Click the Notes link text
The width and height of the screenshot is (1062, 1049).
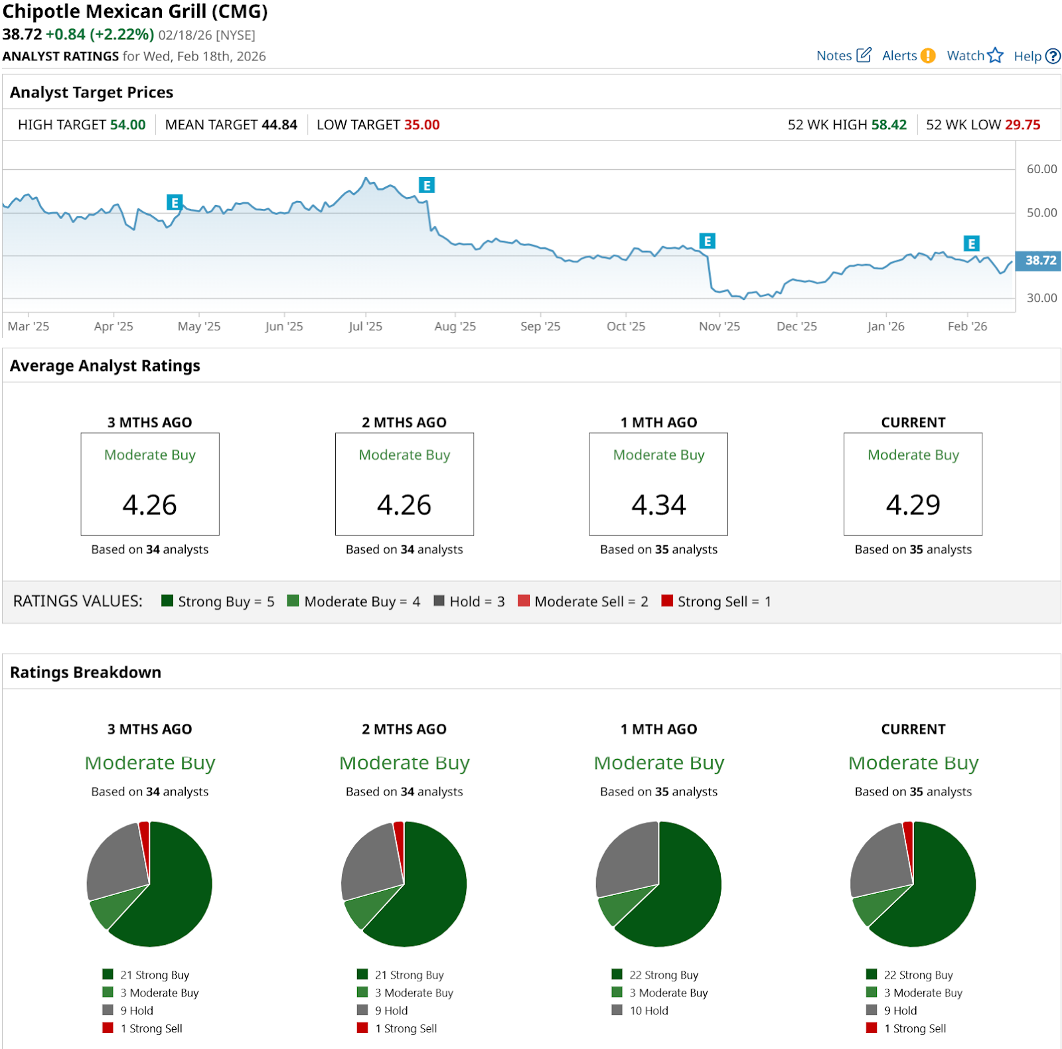coord(834,56)
